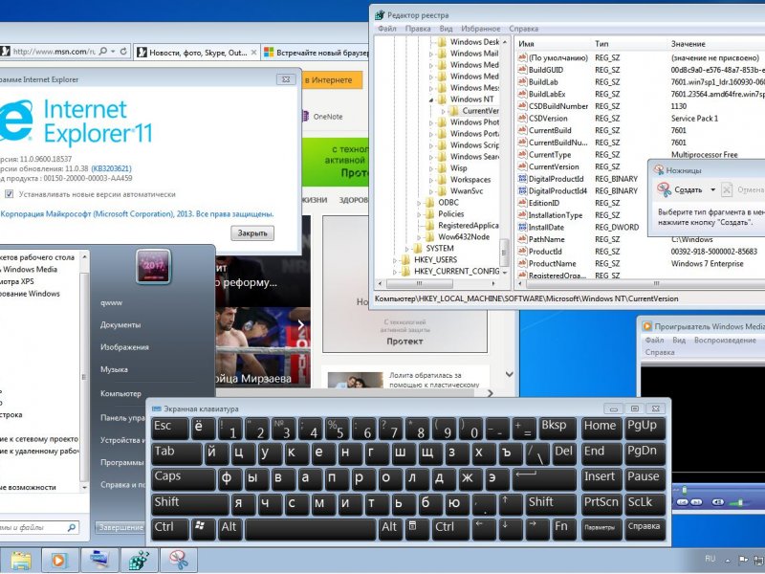Open Файл menu in Registry Editor
Image resolution: width=765 pixels, height=574 pixels.
[x=387, y=29]
